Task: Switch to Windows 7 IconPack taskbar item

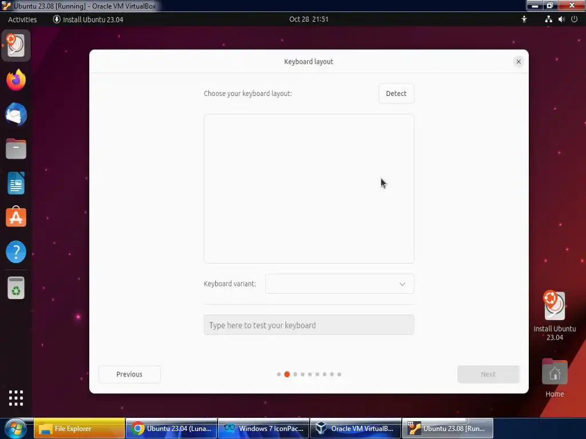Action: point(263,429)
